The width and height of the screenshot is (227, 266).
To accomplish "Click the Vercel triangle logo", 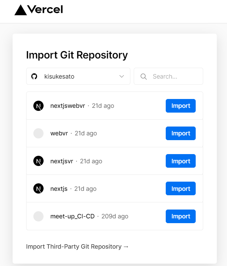I will tap(20, 10).
